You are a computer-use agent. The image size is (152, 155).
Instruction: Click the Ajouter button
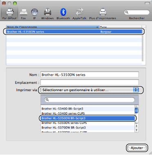click(137, 148)
